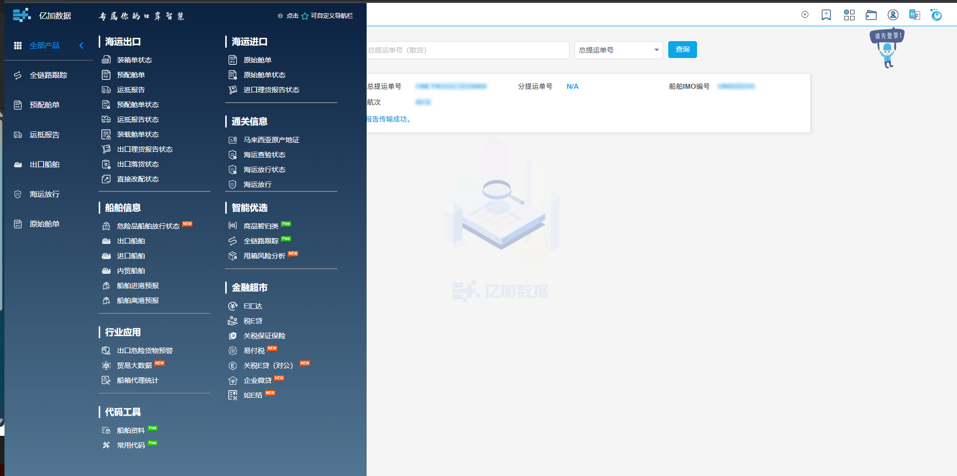Click the 进口船舶 ship icon
Screen dimensions: 957x476
(x=106, y=256)
